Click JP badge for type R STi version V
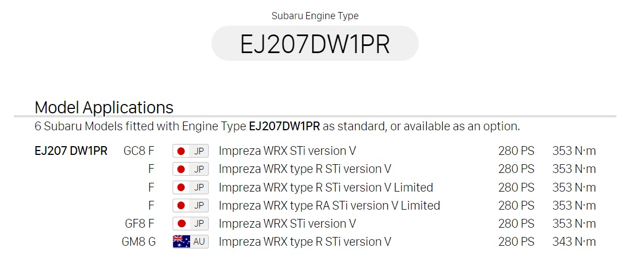 tap(191, 169)
